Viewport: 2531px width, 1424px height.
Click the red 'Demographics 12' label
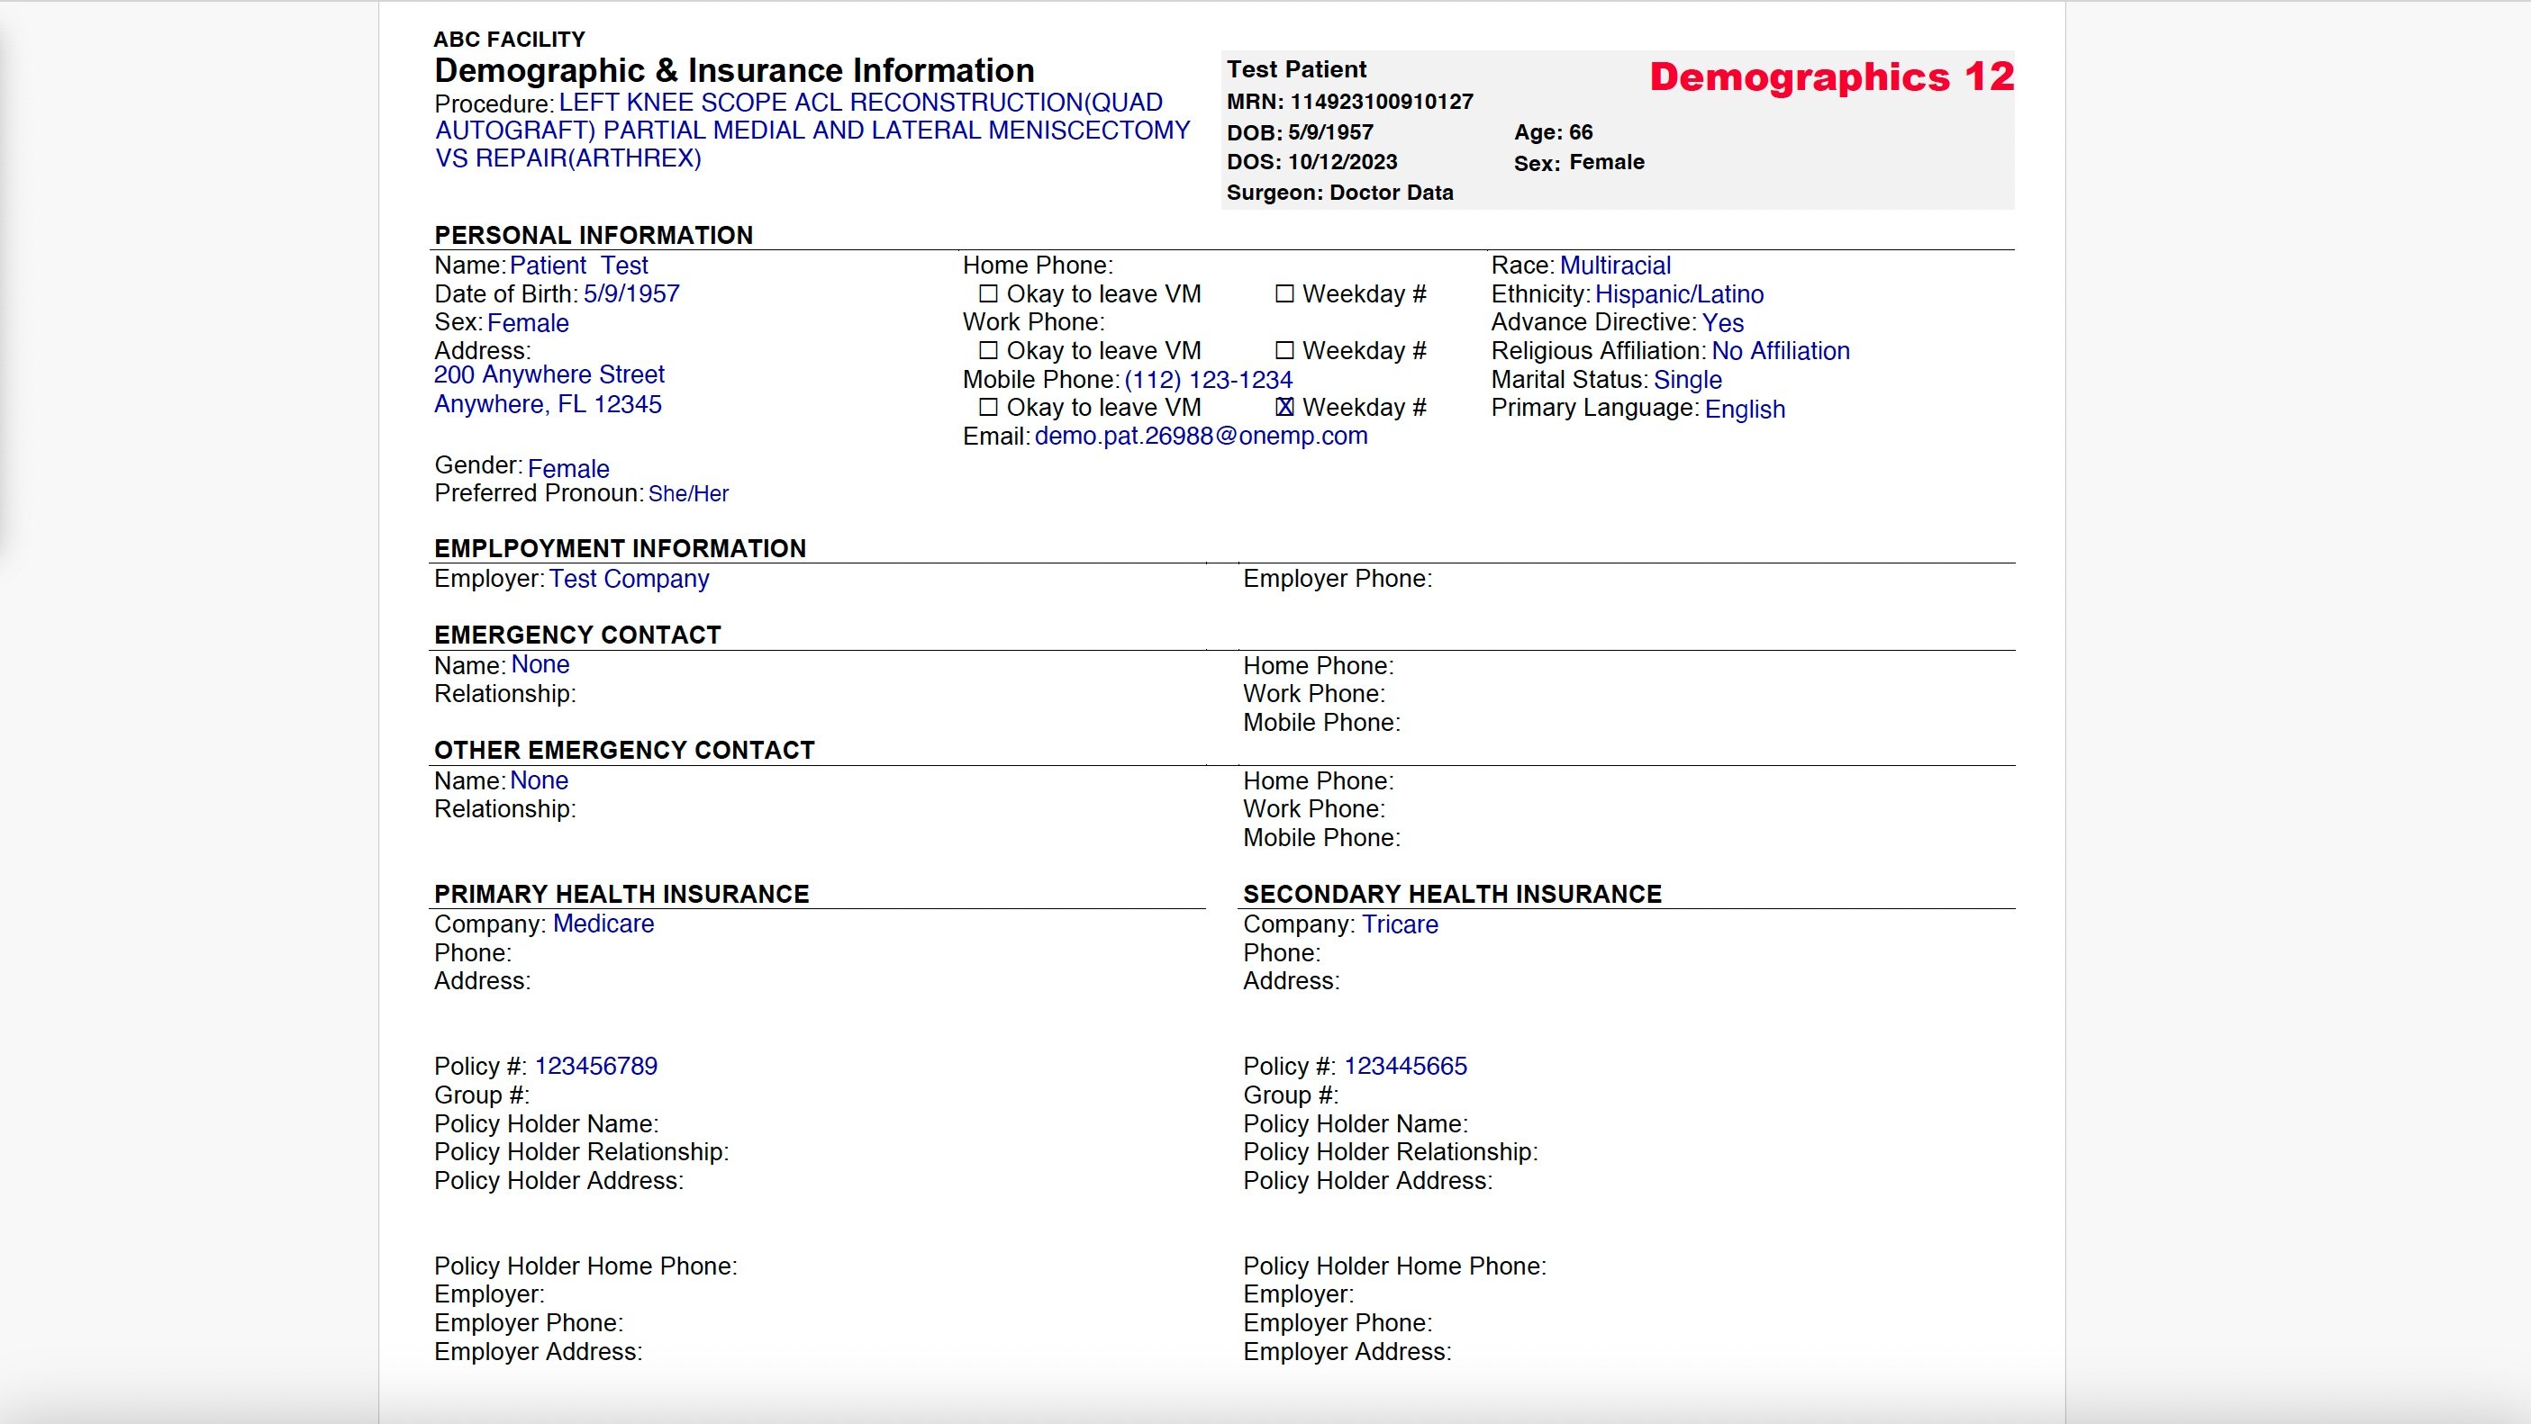tap(1831, 77)
